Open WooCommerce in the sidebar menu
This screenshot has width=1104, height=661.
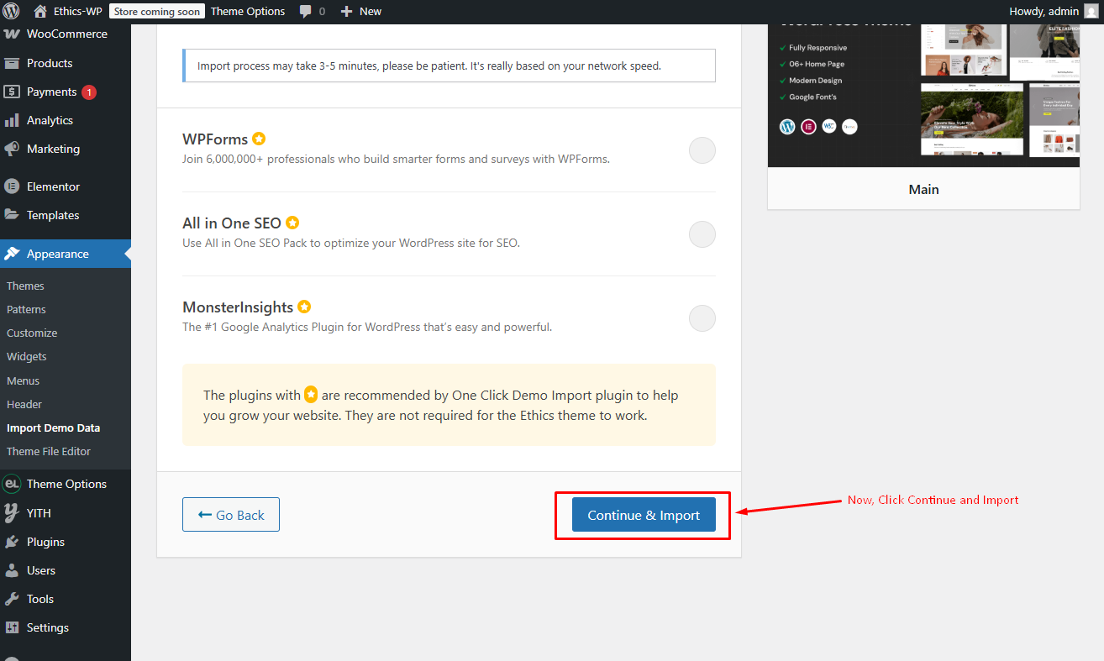66,34
